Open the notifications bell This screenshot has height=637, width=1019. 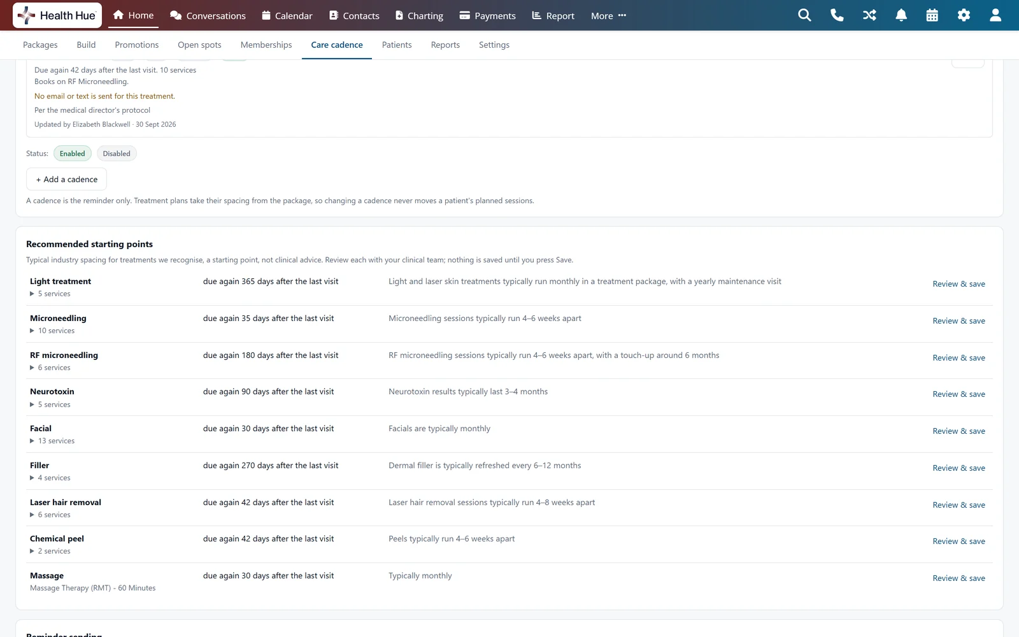pyautogui.click(x=901, y=15)
